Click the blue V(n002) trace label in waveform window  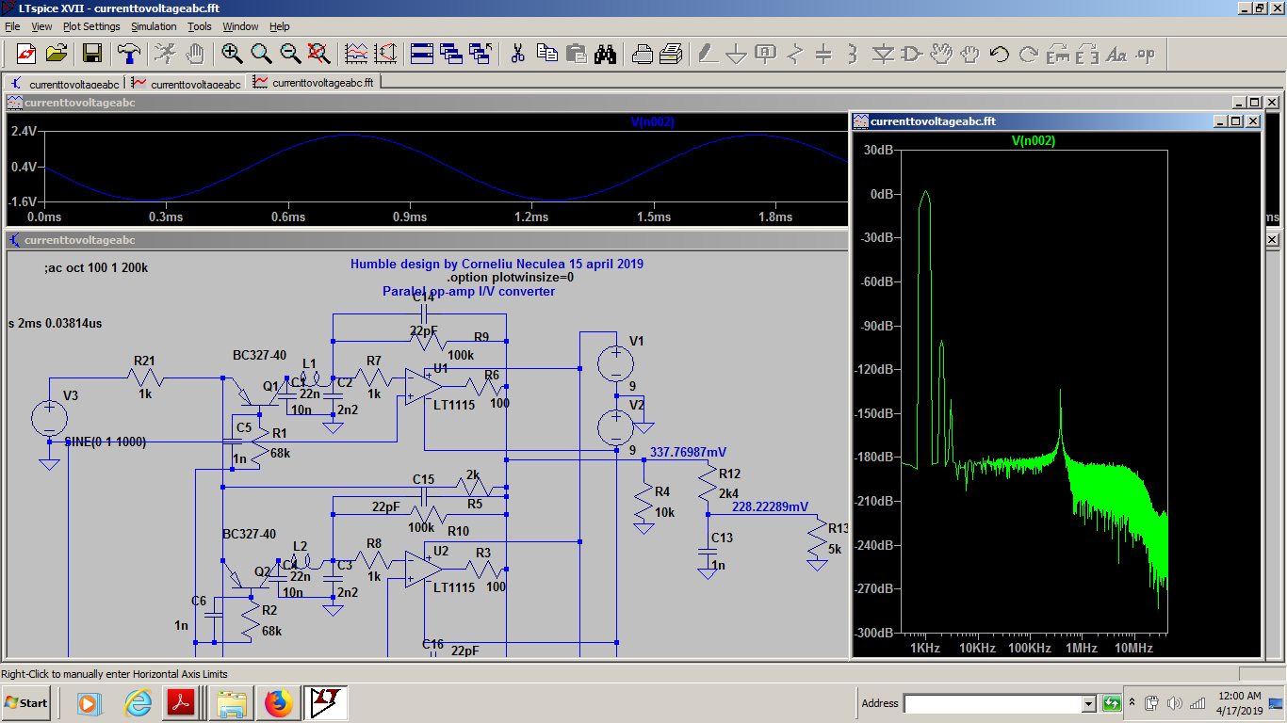652,121
